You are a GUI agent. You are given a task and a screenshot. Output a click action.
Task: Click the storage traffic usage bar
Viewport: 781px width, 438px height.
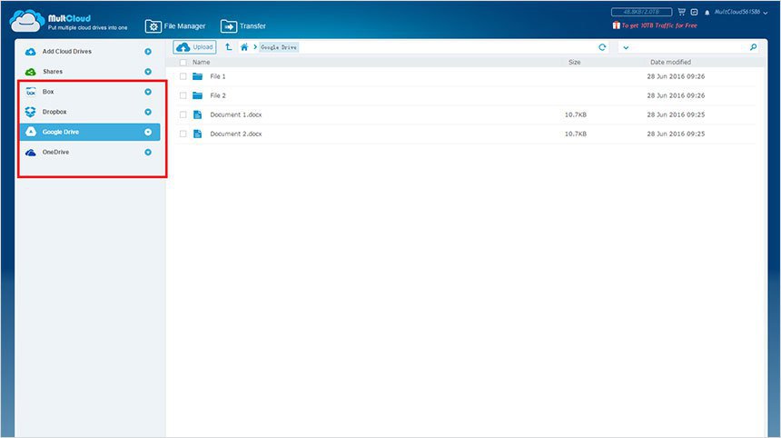639,13
